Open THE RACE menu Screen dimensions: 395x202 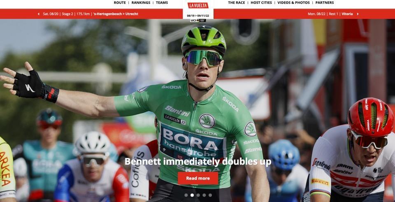236,3
